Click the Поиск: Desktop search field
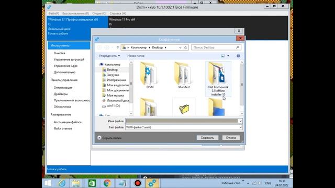The width and height of the screenshot is (335, 188). click(x=216, y=48)
